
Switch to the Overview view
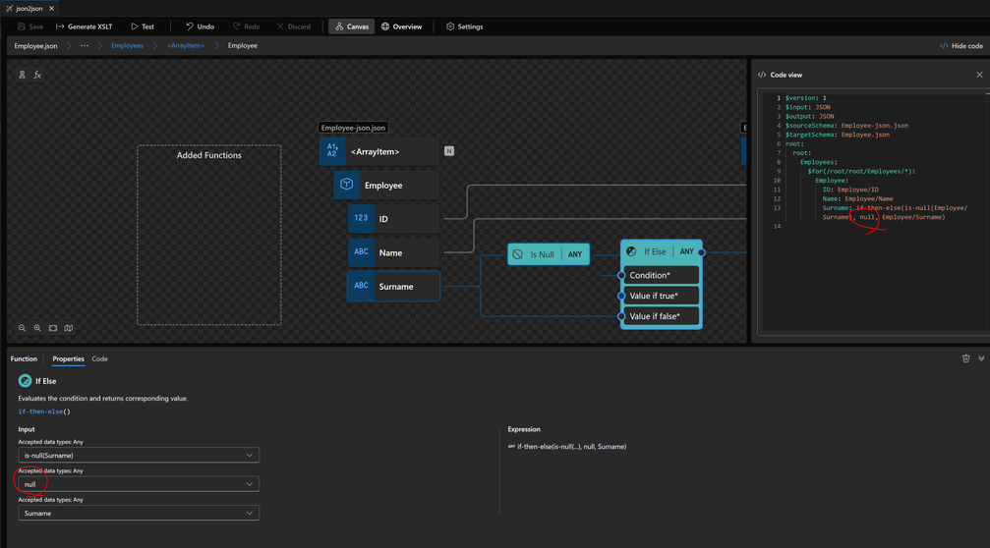pos(401,27)
